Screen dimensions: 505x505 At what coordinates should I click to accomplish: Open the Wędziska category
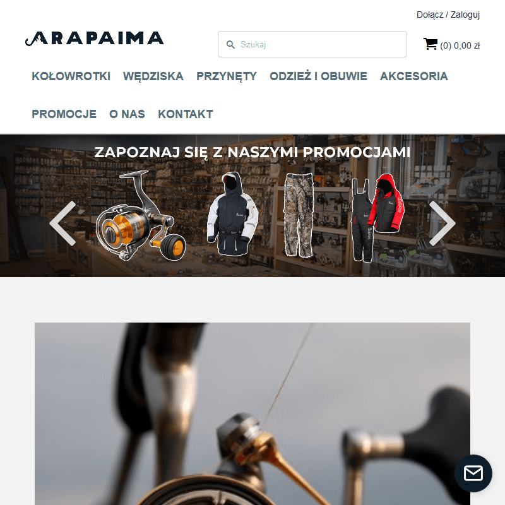[x=153, y=76]
